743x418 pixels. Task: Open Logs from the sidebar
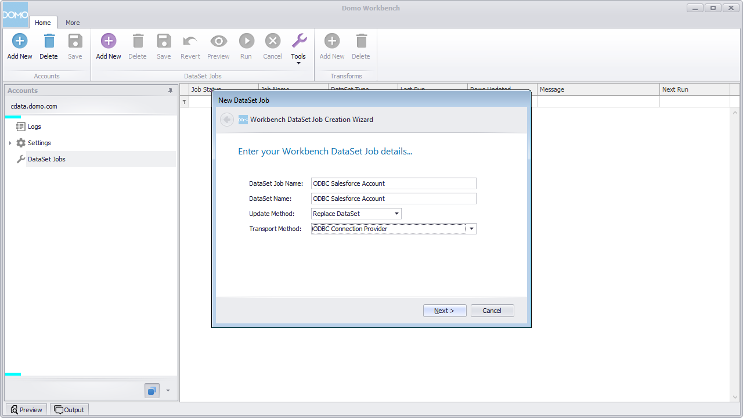[34, 127]
